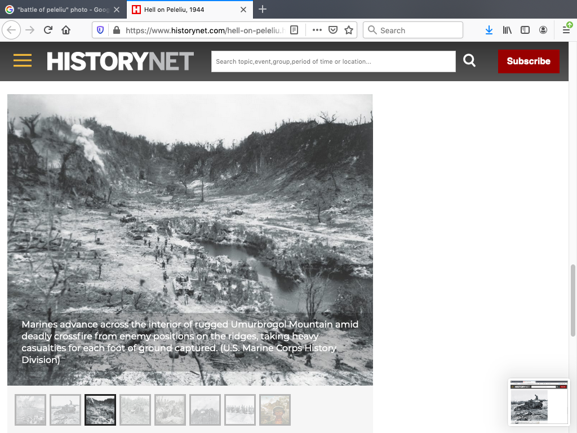Viewport: 577px width, 433px height.
Task: Open a new browser tab
Action: [263, 10]
